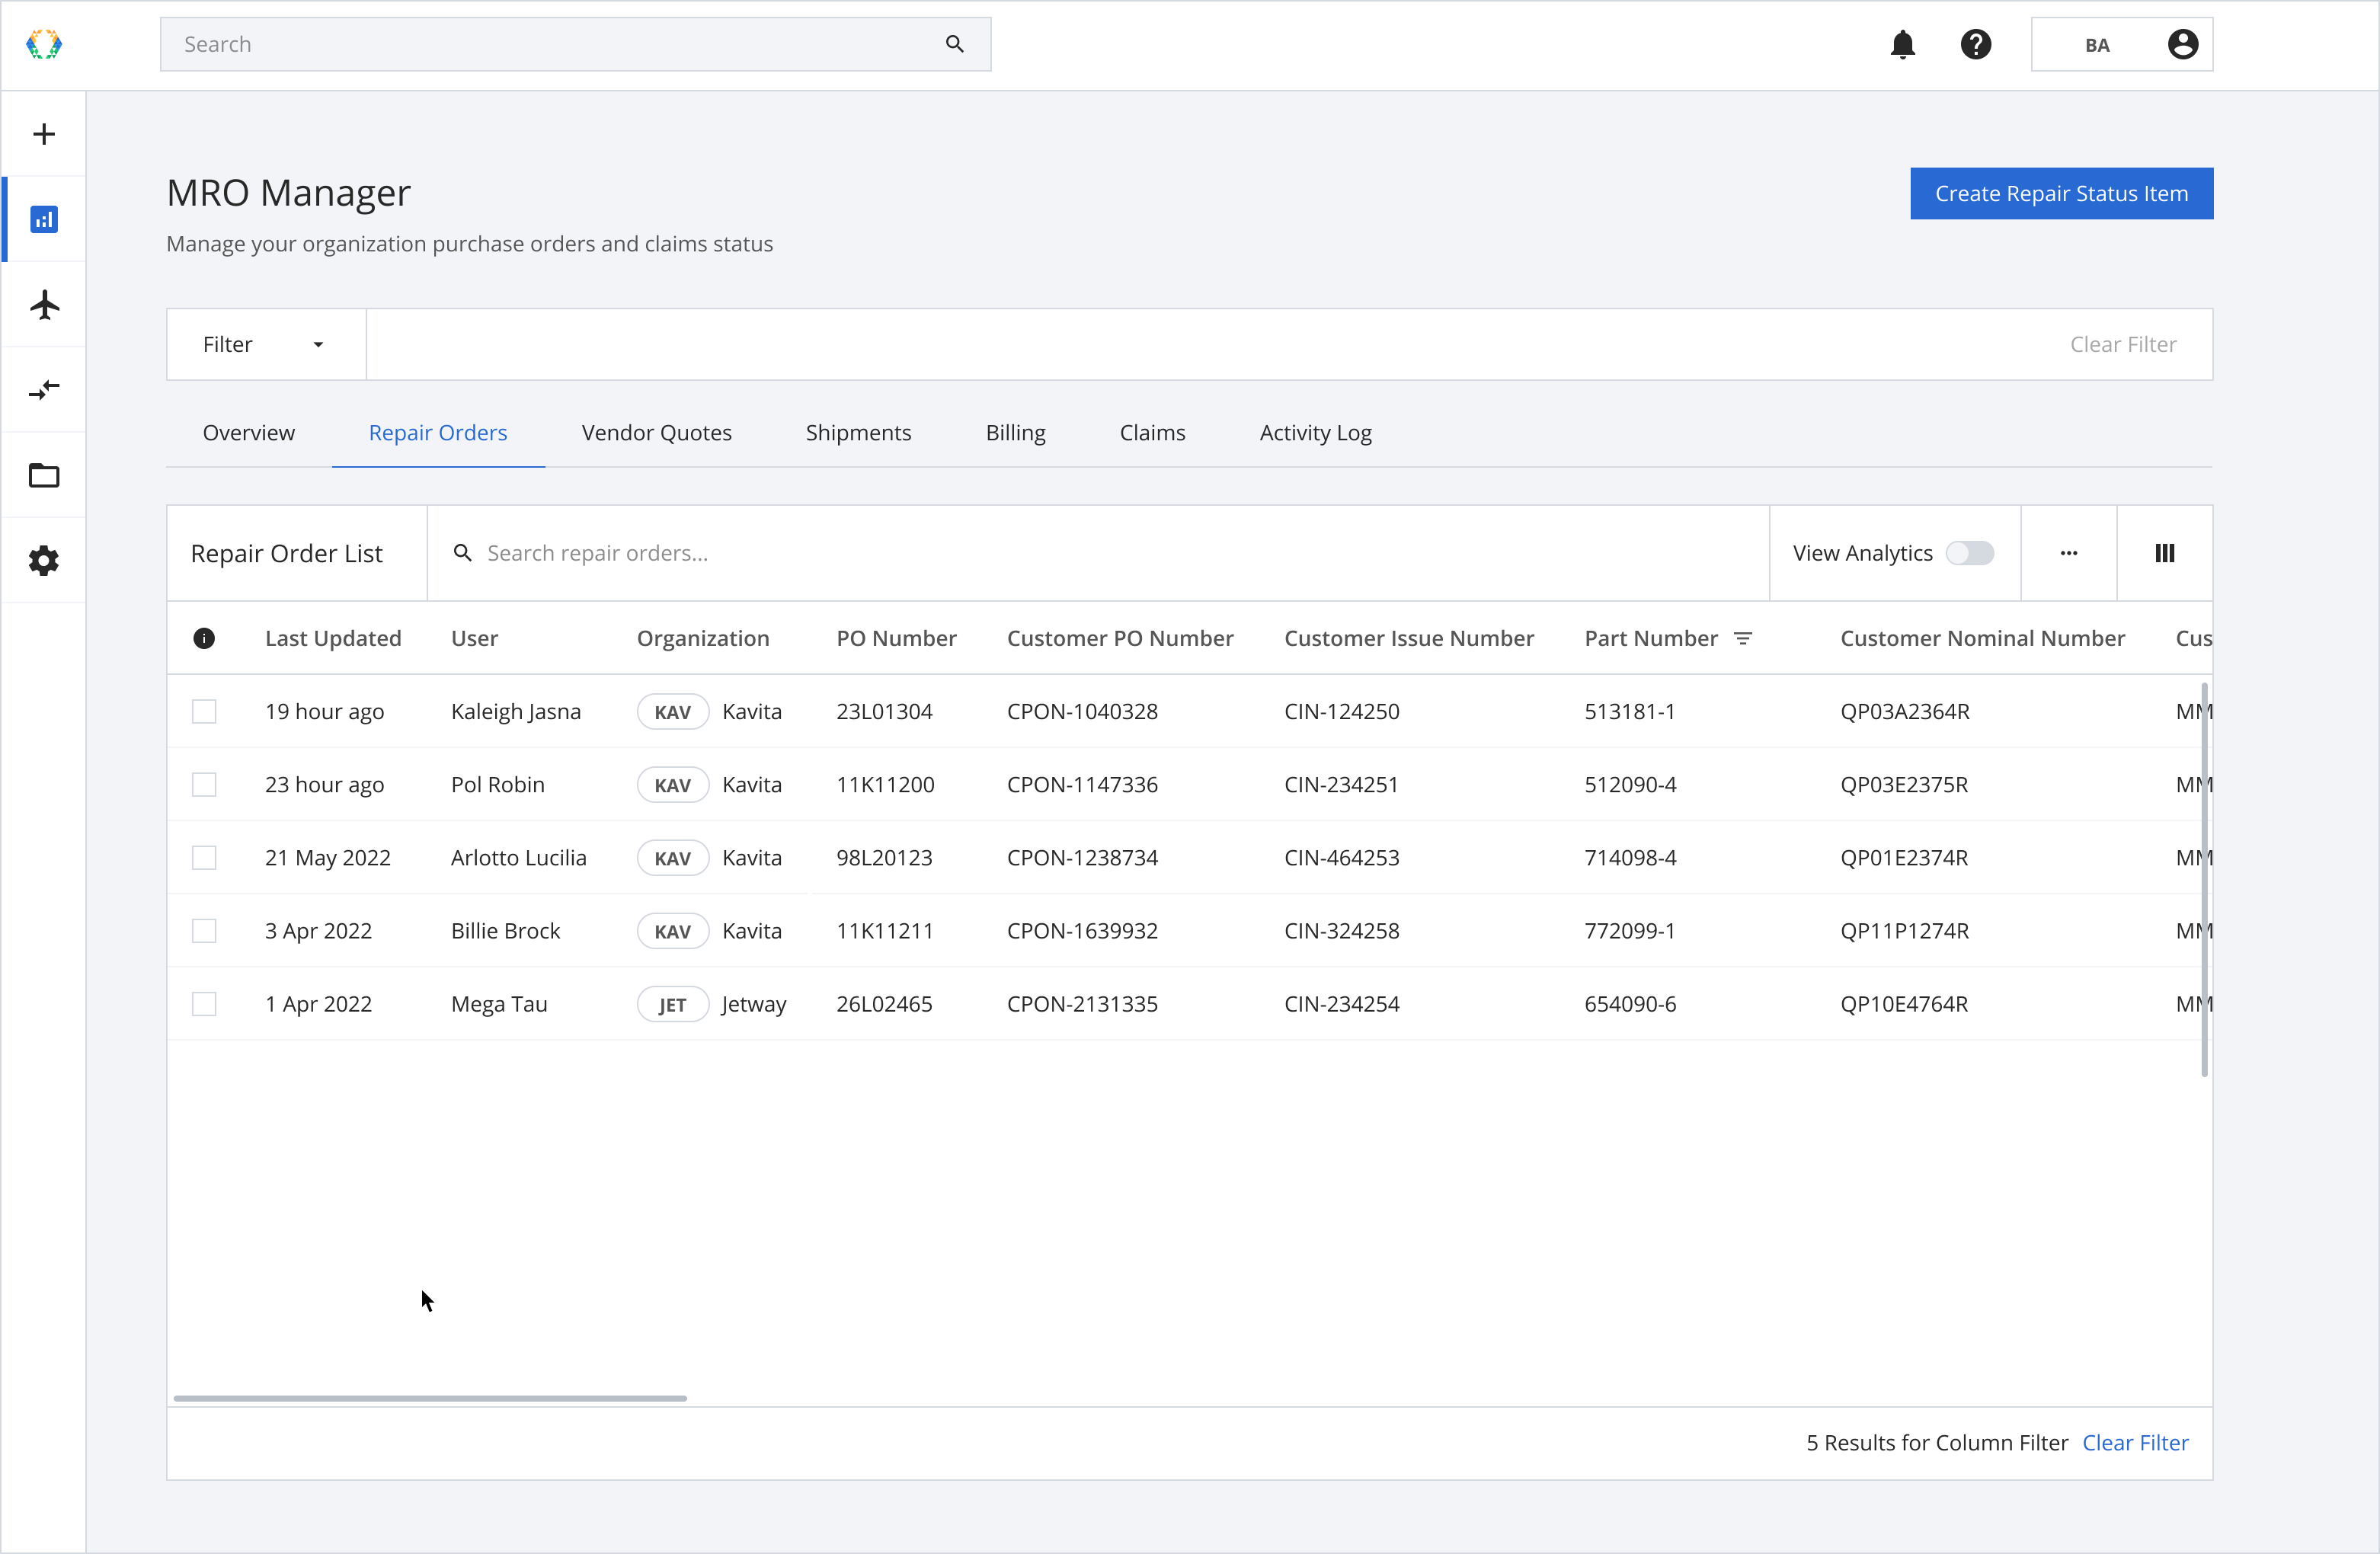Switch to the Vendor Quotes tab

656,432
